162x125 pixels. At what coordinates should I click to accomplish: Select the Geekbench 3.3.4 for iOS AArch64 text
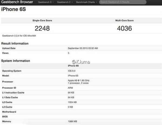click(x=19, y=36)
